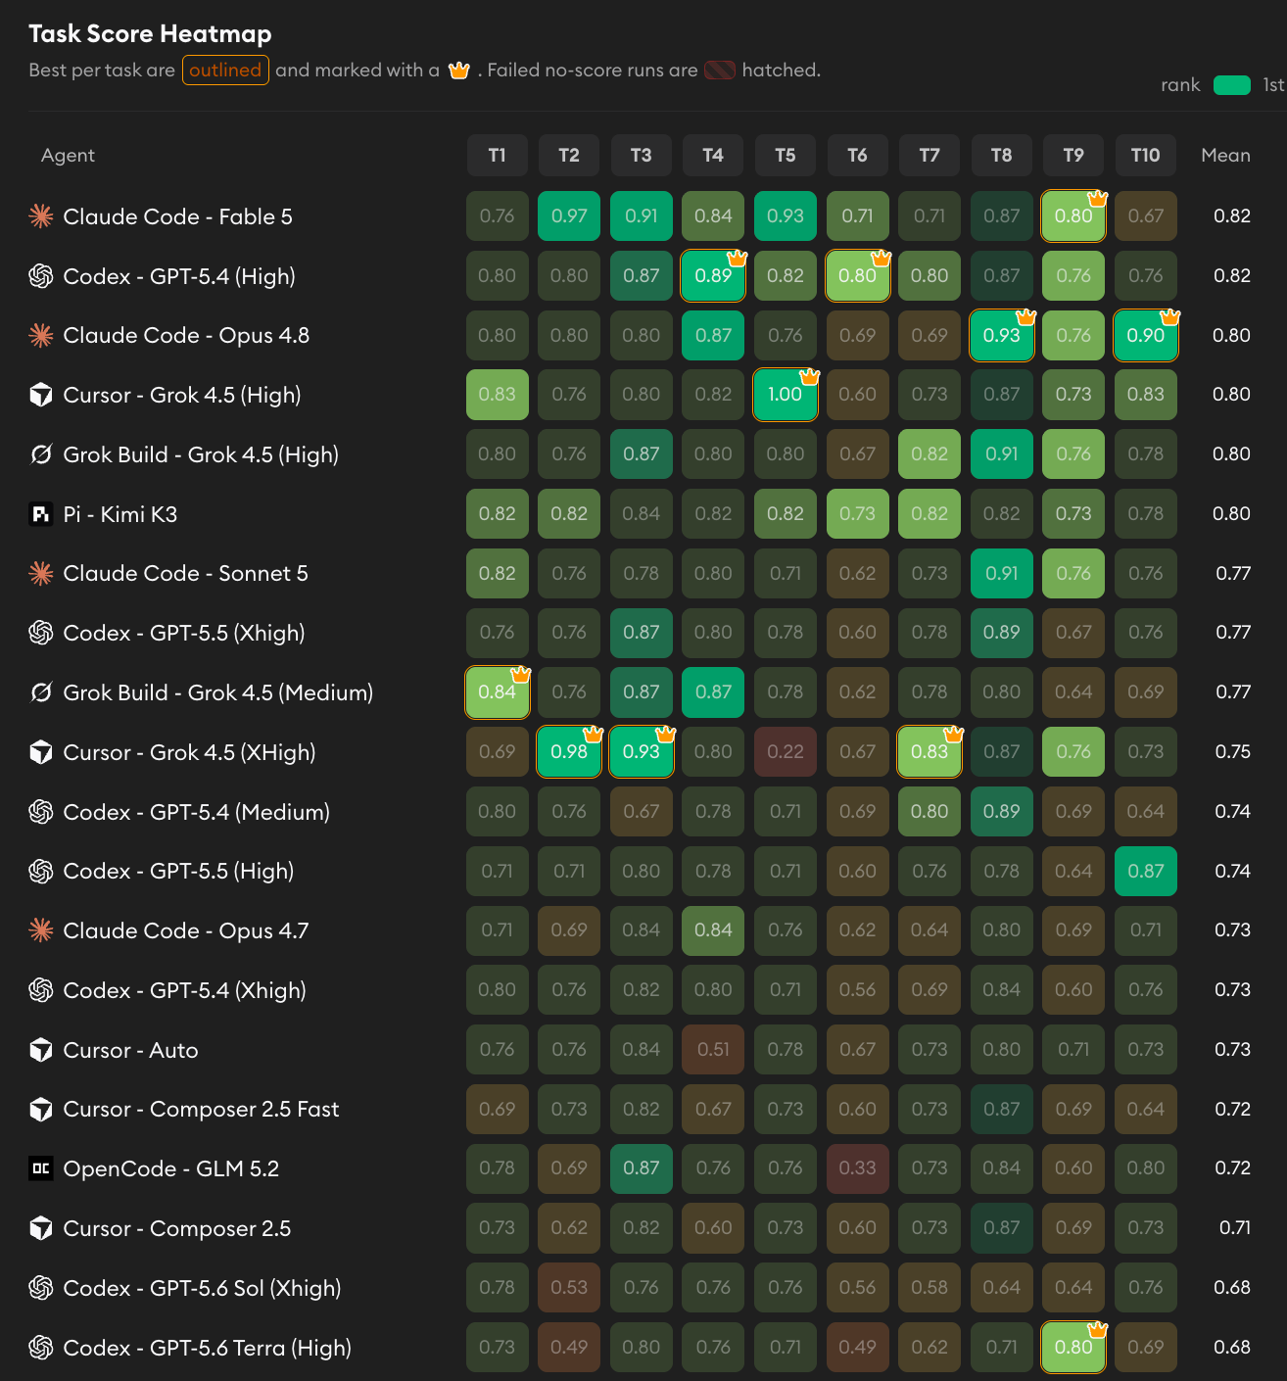1287x1381 pixels.
Task: Select the T6 column header
Action: [x=857, y=155]
